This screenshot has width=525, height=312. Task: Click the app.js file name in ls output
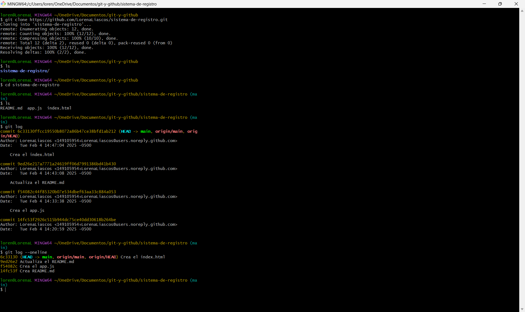[35, 108]
